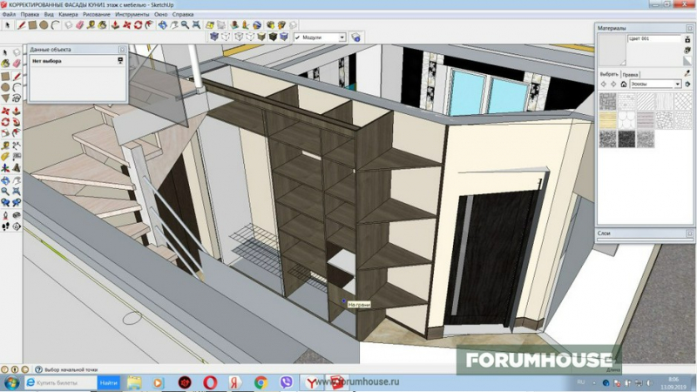Select the yellow brick material swatch
This screenshot has height=392, width=697.
pos(606,118)
